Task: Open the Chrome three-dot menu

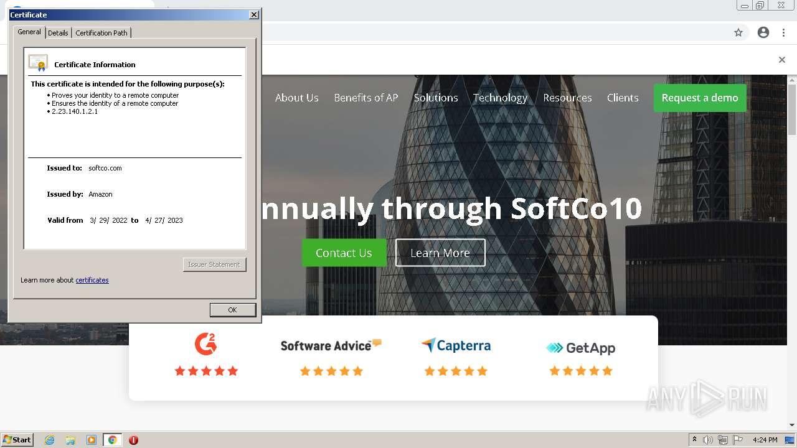Action: (783, 32)
